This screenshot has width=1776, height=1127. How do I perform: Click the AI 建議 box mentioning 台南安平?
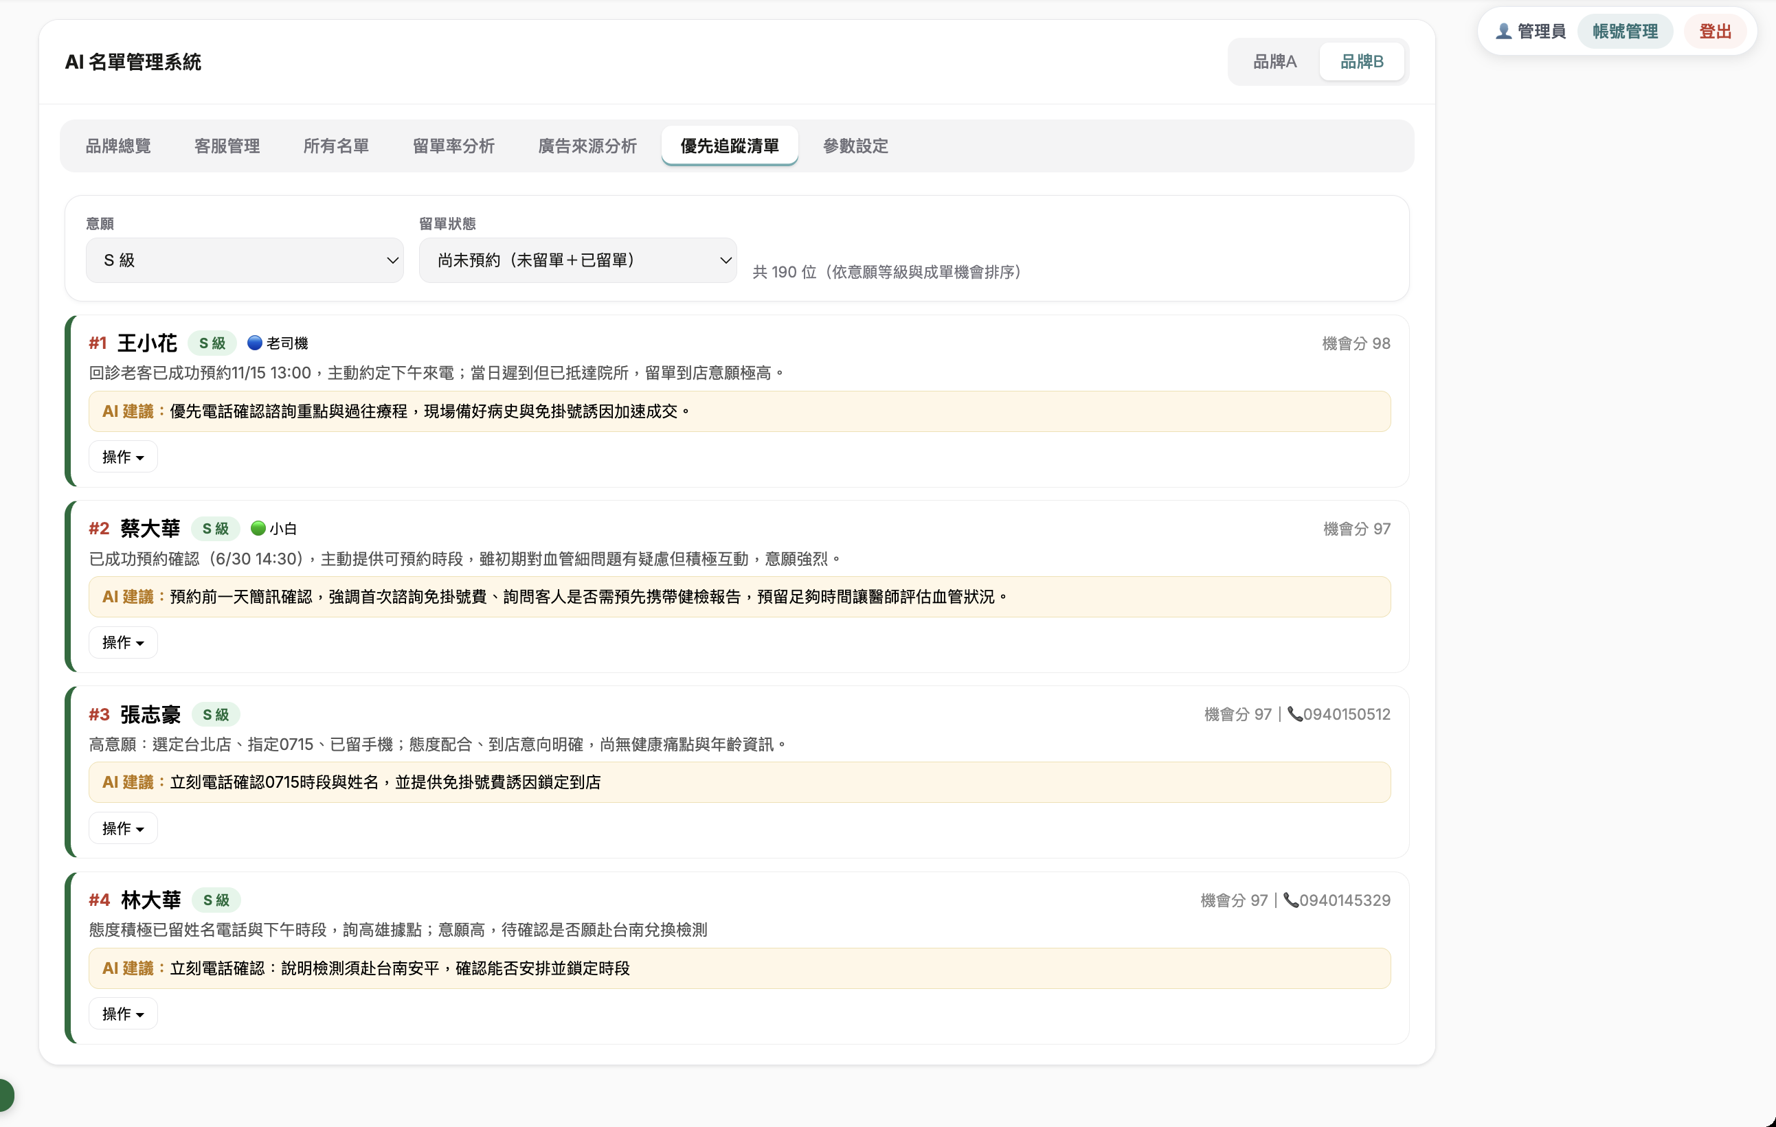click(x=740, y=968)
